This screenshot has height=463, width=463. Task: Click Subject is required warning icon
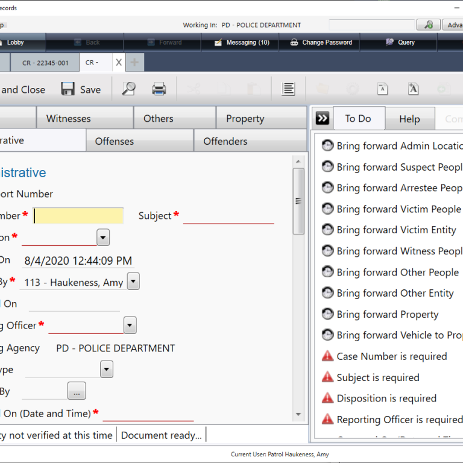tap(327, 377)
